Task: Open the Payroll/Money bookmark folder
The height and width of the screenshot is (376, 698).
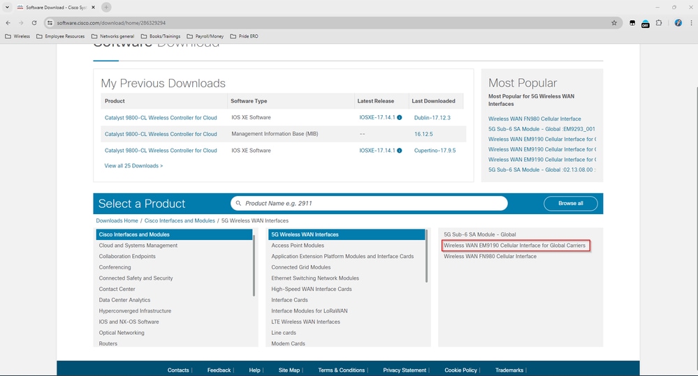Action: point(205,36)
